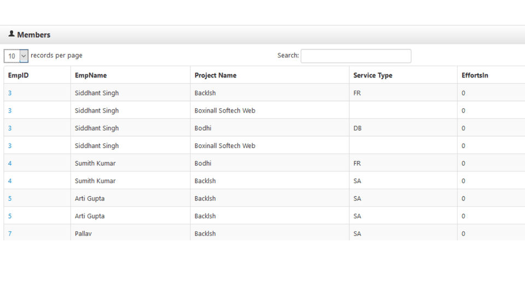Select Siddhant Singh name in Bodhi row
The image size is (525, 295).
tap(97, 128)
